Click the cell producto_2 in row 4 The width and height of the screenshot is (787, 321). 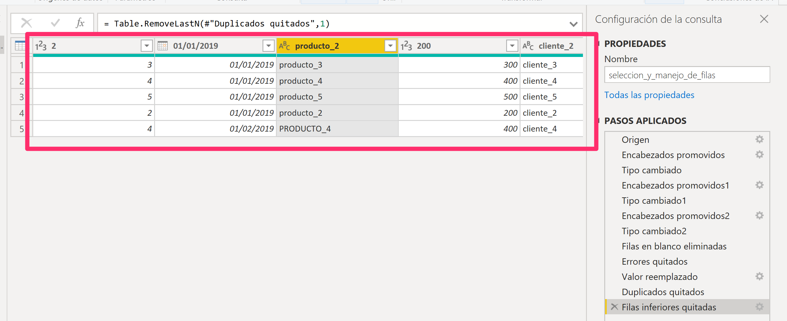tap(337, 113)
